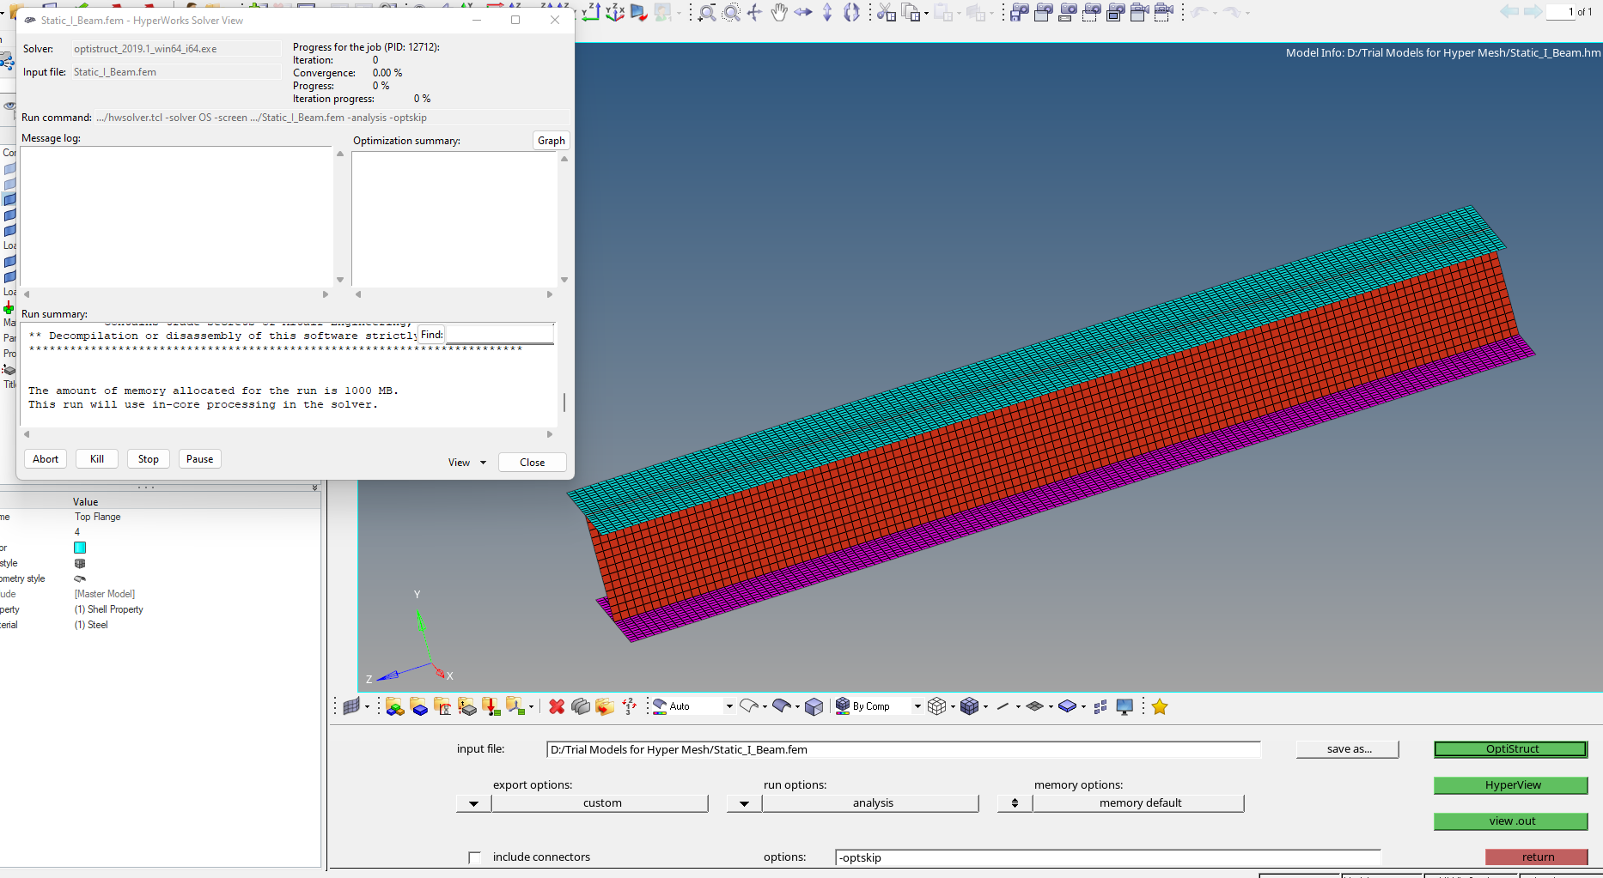The width and height of the screenshot is (1603, 878).
Task: Open the export options dropdown
Action: (x=473, y=802)
